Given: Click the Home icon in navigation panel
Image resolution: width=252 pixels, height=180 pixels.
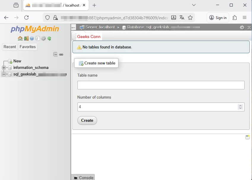Looking at the screenshot, I should [20, 38].
